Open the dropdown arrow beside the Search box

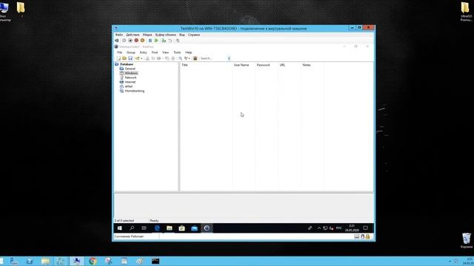point(229,58)
